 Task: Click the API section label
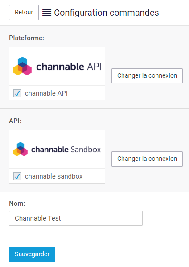(15, 121)
